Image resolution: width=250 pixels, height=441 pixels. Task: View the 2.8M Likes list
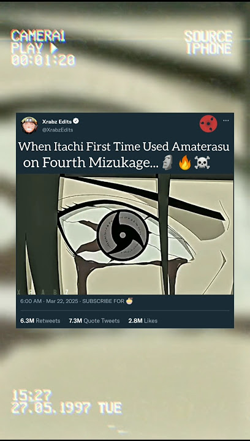click(x=143, y=320)
